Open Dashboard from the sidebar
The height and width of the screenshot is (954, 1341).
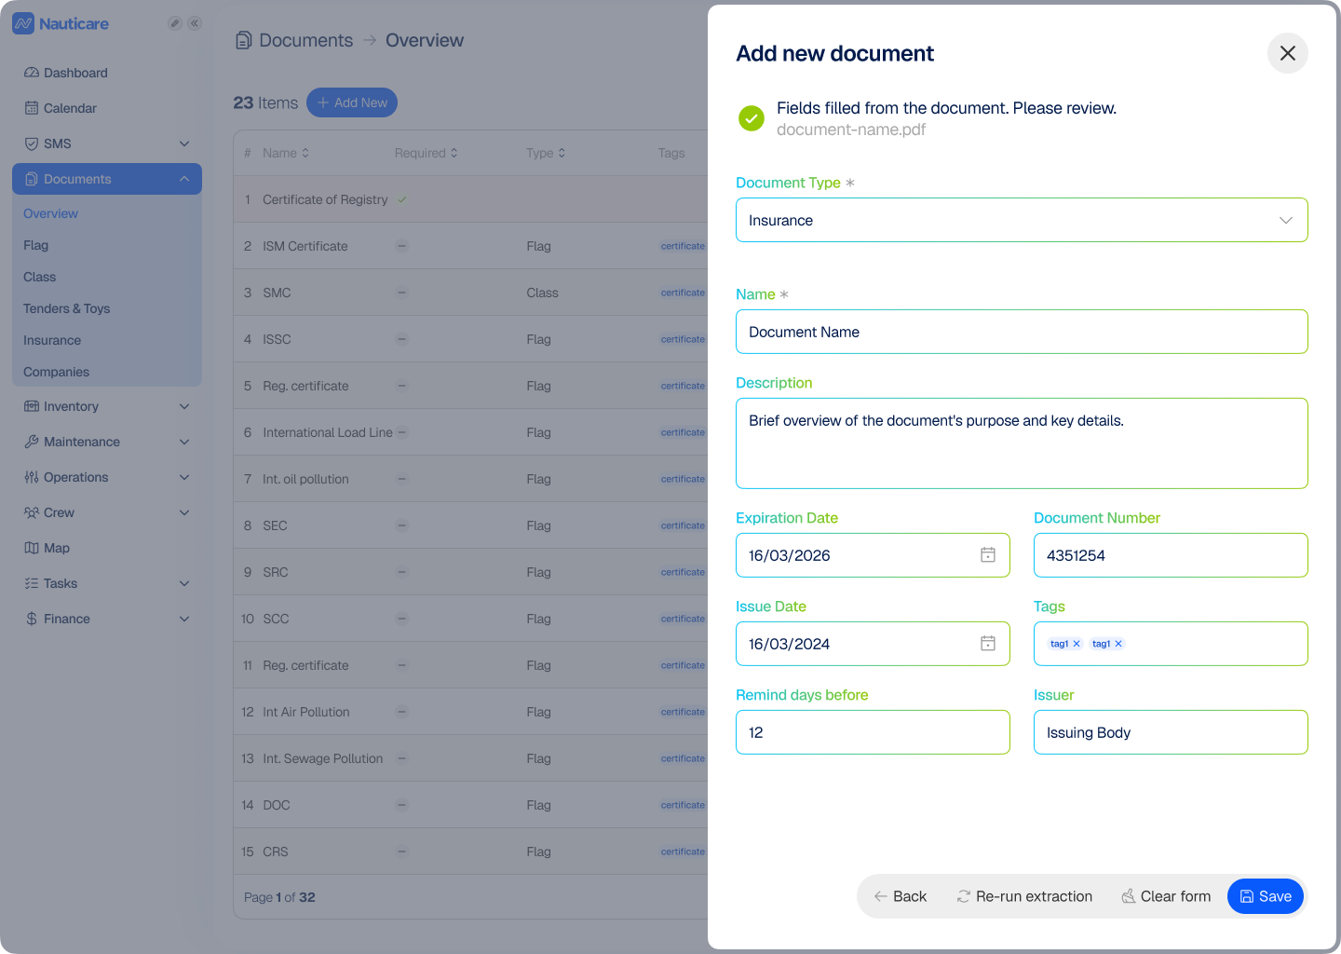point(107,73)
